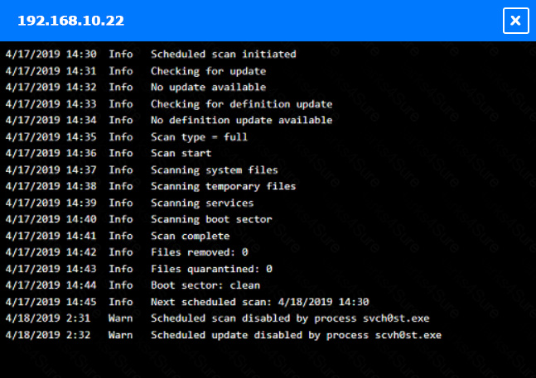This screenshot has height=378, width=536.
Task: Click the "Next scheduled scan" log entry
Action: click(x=259, y=302)
